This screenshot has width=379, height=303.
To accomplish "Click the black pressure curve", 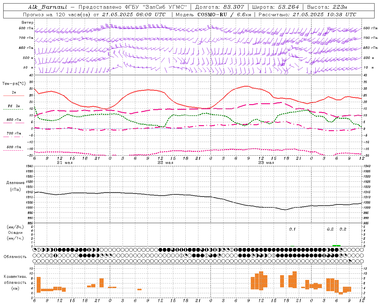I will 198,196.
